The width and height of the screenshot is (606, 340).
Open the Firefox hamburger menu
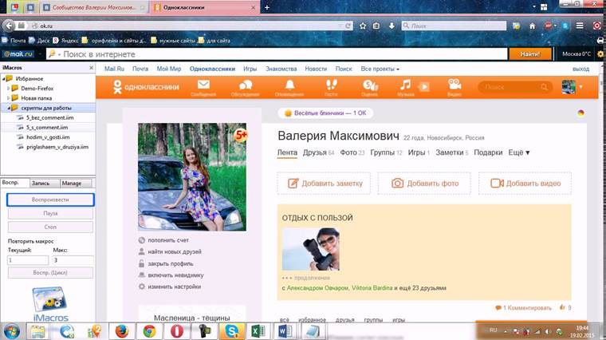[580, 26]
